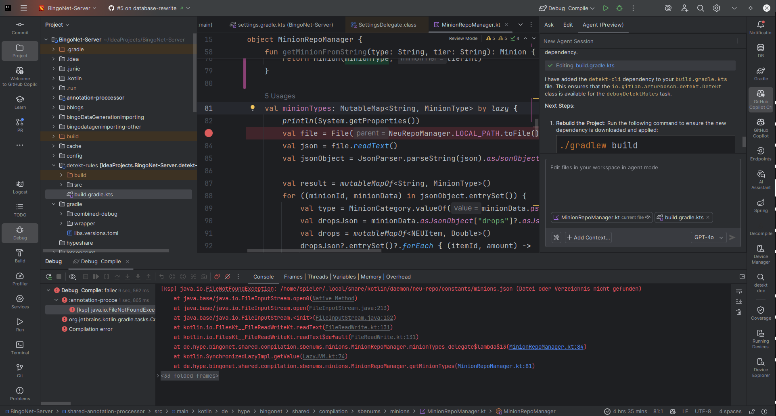Stop the debug session
The width and height of the screenshot is (776, 416).
coord(59,277)
